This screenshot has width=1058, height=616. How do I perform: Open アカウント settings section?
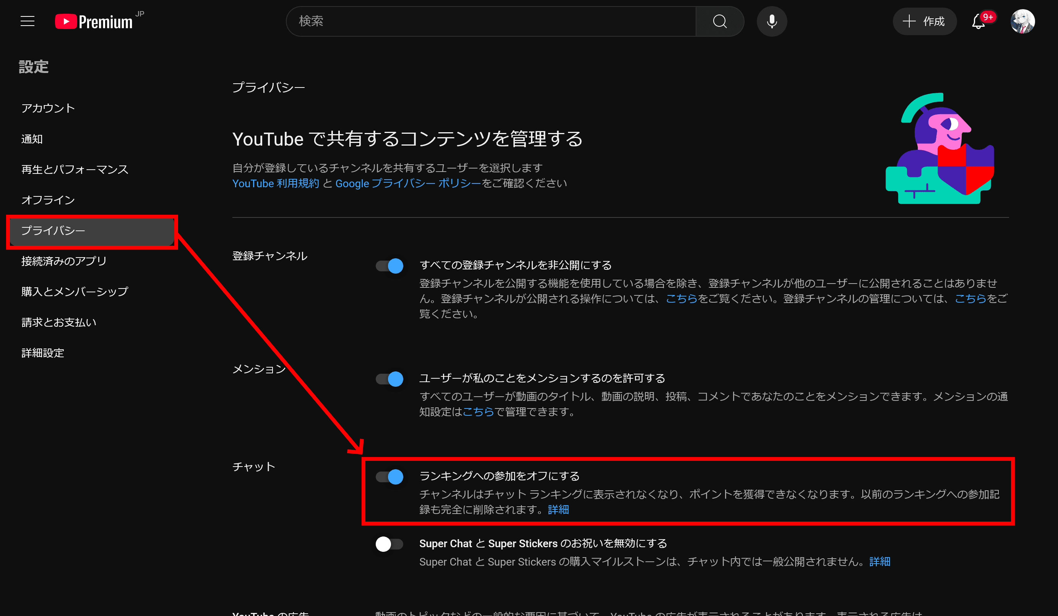click(48, 108)
